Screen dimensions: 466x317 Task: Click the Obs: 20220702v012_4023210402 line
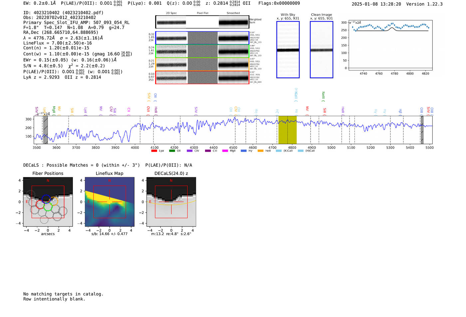(60, 18)
